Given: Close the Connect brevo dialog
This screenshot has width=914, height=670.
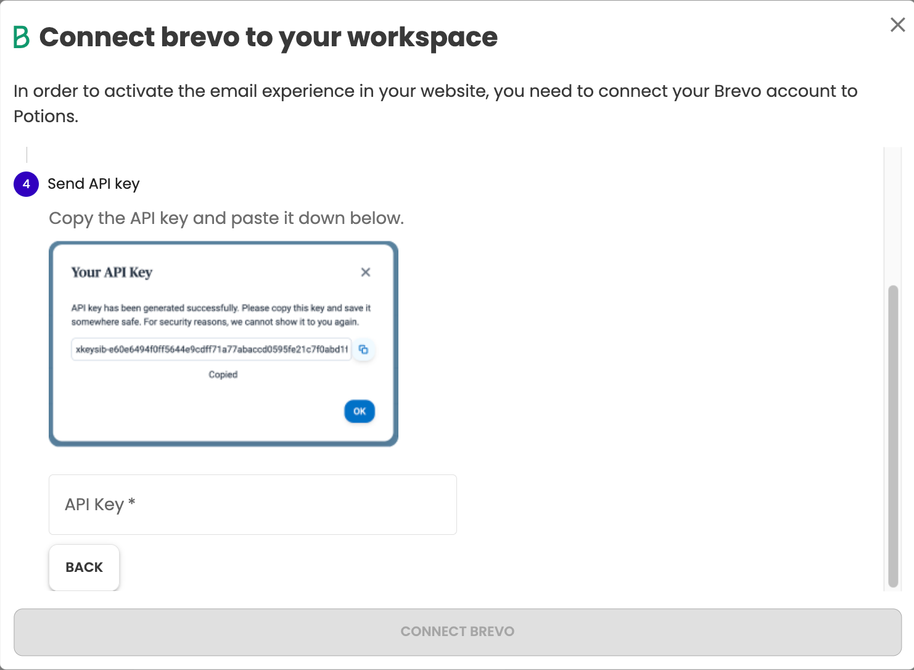Looking at the screenshot, I should pyautogui.click(x=897, y=25).
